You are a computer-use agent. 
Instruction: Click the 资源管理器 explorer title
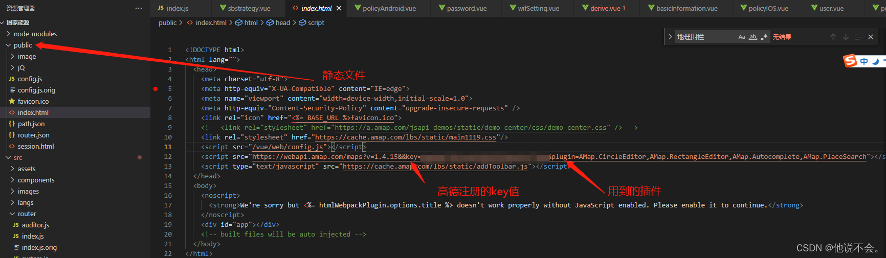20,8
